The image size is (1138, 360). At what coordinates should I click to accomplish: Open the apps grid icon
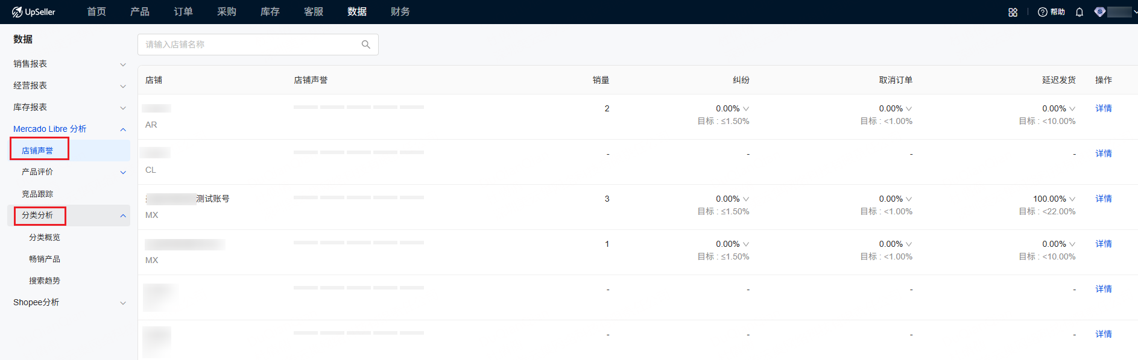click(1013, 12)
